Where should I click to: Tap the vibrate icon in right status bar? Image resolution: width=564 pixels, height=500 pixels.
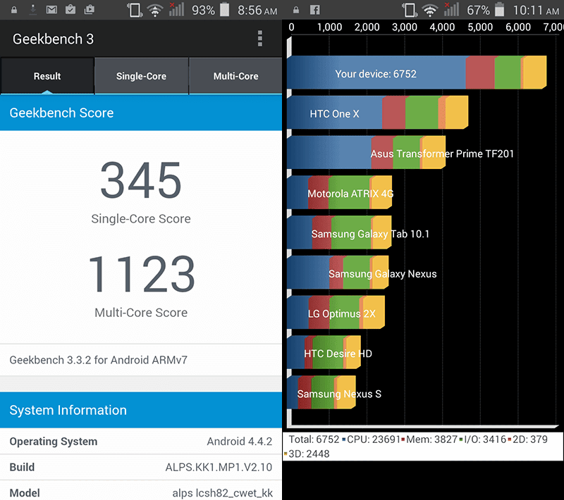coord(410,10)
